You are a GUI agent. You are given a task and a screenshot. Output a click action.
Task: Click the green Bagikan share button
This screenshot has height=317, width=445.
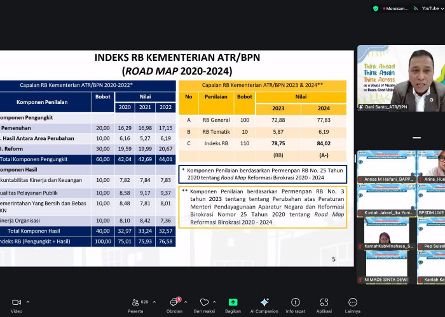coord(233,303)
